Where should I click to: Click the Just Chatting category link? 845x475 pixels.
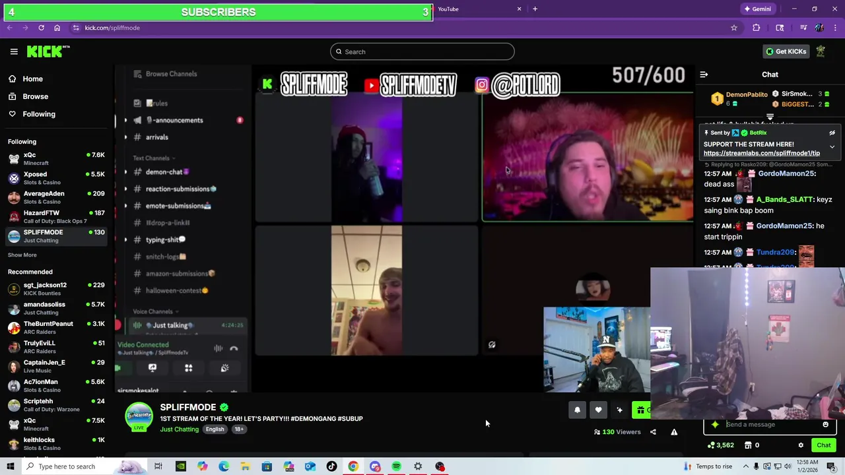(x=179, y=429)
